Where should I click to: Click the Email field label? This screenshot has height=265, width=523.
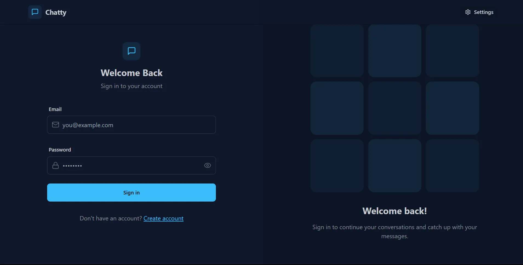[x=55, y=109]
